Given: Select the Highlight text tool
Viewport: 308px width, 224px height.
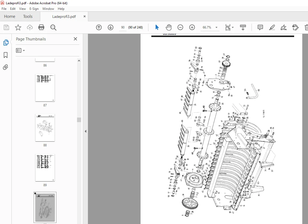Looking at the screenshot, I should pyautogui.click(x=272, y=27).
